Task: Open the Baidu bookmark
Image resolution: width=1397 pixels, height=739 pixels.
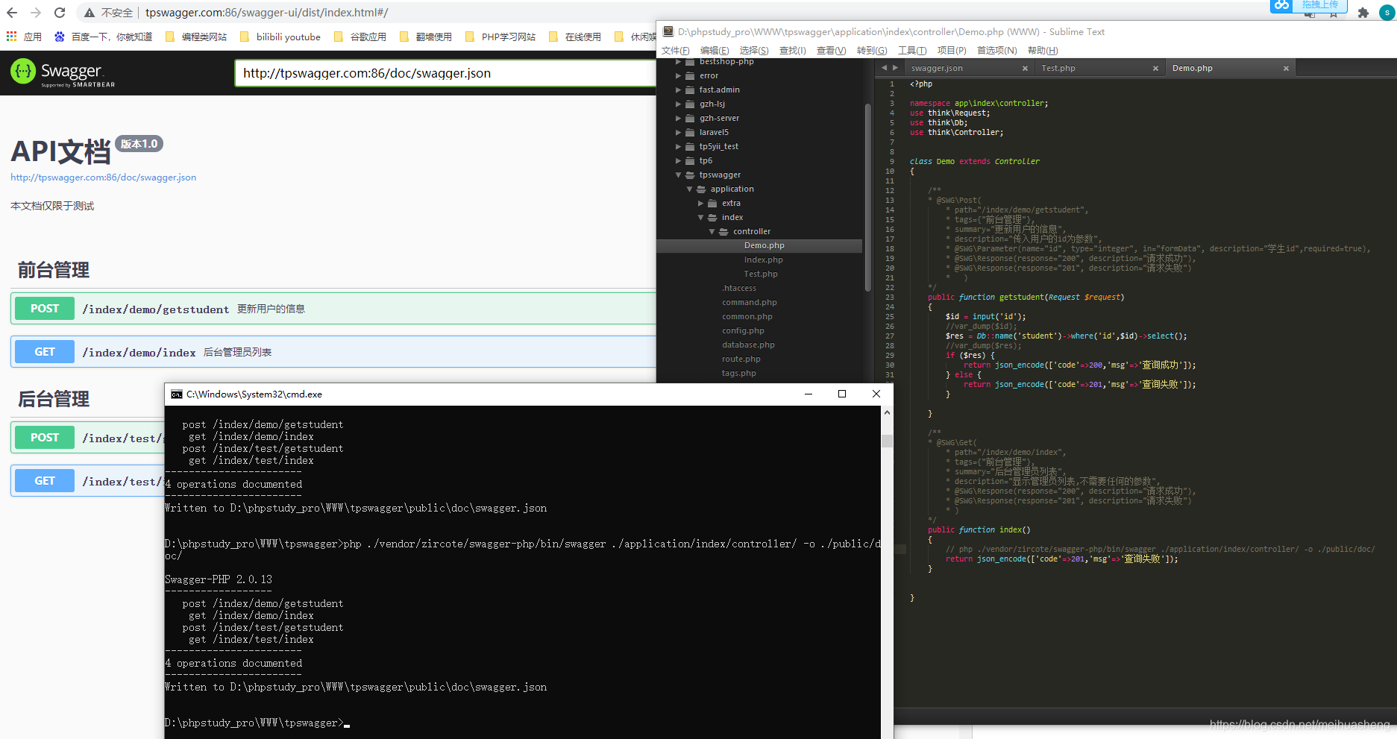Action: pyautogui.click(x=104, y=37)
